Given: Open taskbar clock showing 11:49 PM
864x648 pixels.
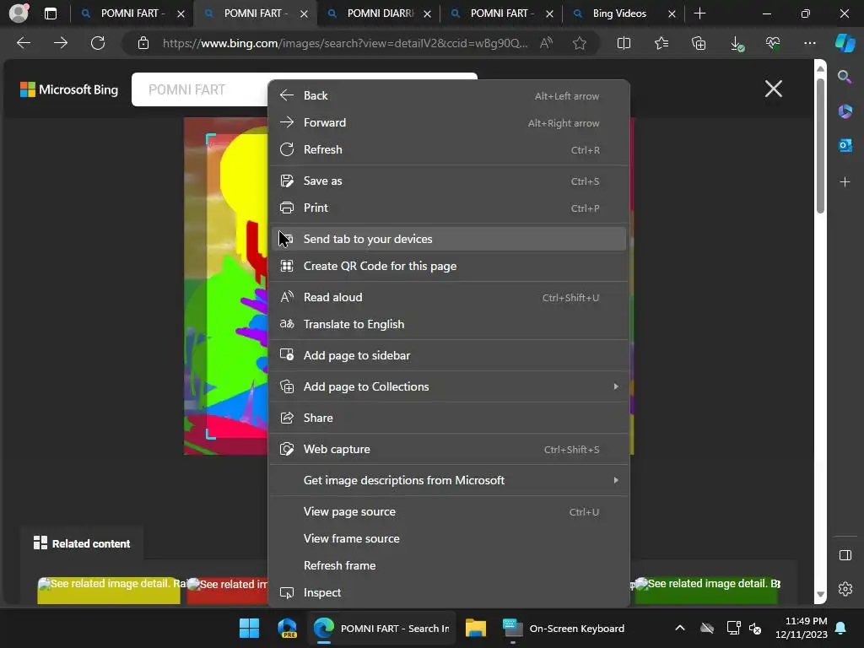Looking at the screenshot, I should [x=802, y=628].
